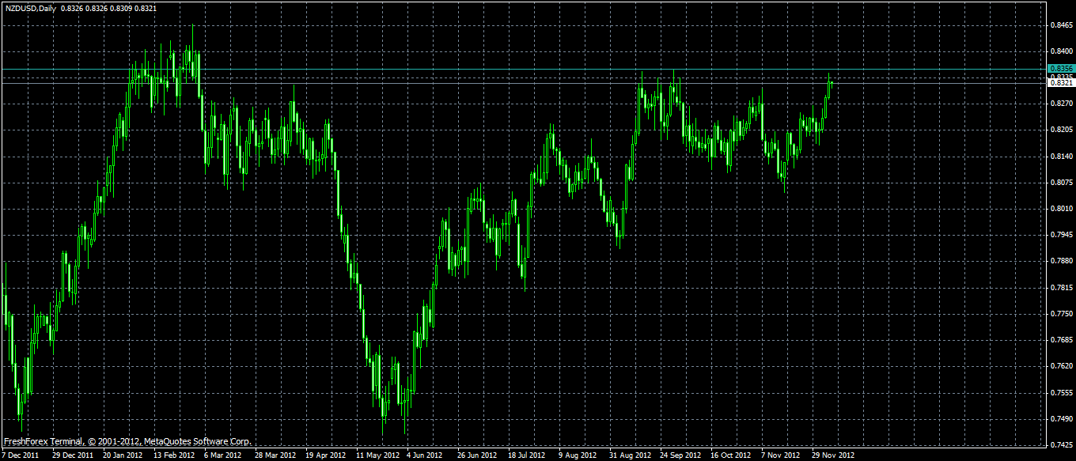Click the 29 Nov 2012 date label
1076x461 pixels.
832,455
